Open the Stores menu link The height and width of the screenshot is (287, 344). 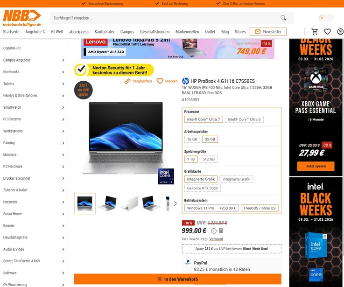[x=240, y=32]
